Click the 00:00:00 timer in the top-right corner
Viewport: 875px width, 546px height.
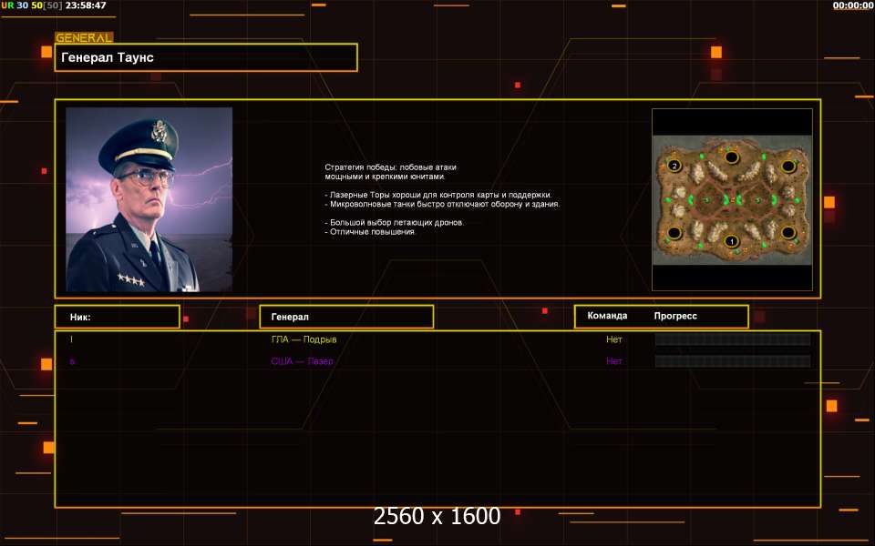[852, 5]
